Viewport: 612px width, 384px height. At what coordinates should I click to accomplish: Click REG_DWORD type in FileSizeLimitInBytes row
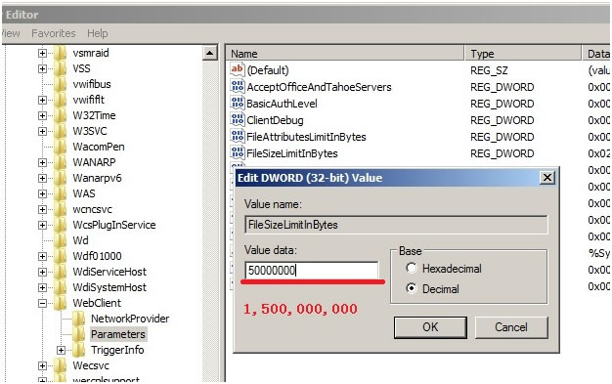click(x=502, y=153)
